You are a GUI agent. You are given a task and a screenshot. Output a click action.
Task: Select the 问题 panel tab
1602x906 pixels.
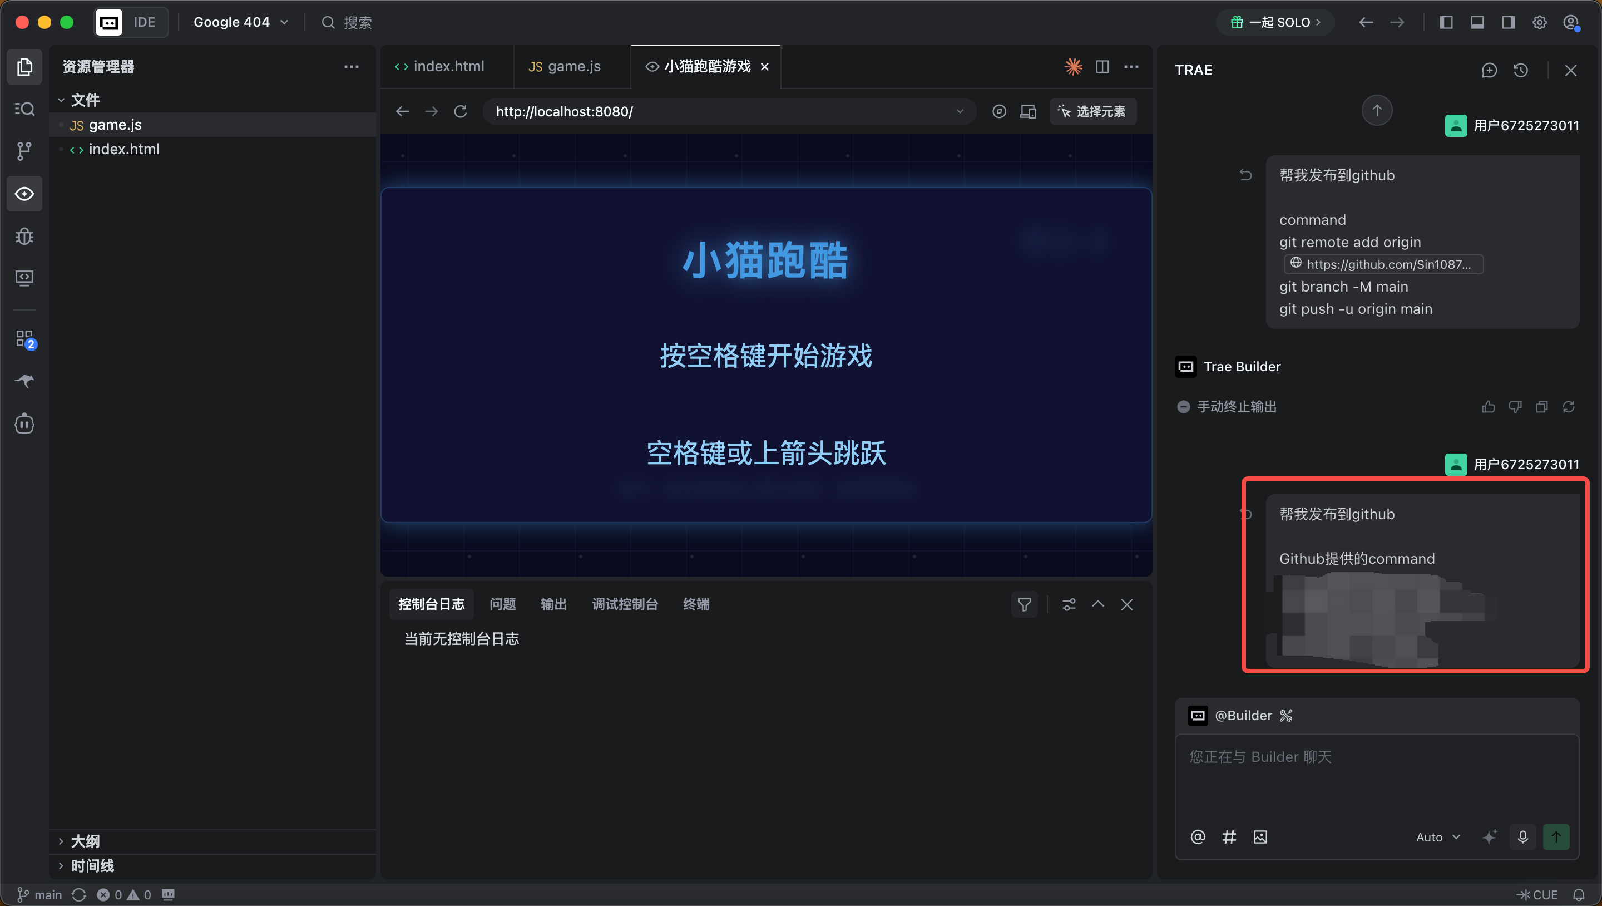point(502,604)
